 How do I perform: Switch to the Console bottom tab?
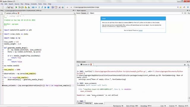click(x=80, y=103)
